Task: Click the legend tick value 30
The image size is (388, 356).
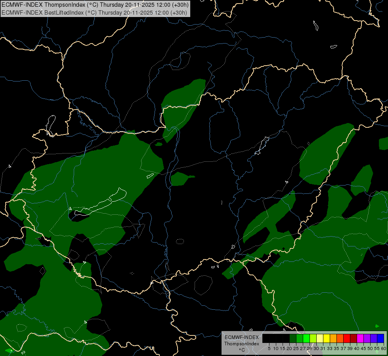Action: 316,348
